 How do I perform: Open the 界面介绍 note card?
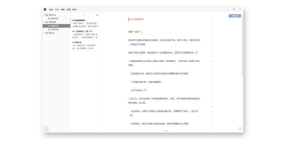[x=85, y=45]
